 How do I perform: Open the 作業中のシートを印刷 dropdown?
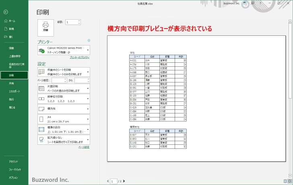click(x=64, y=72)
